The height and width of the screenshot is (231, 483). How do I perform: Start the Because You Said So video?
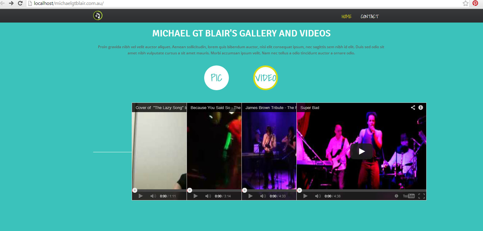(x=196, y=196)
